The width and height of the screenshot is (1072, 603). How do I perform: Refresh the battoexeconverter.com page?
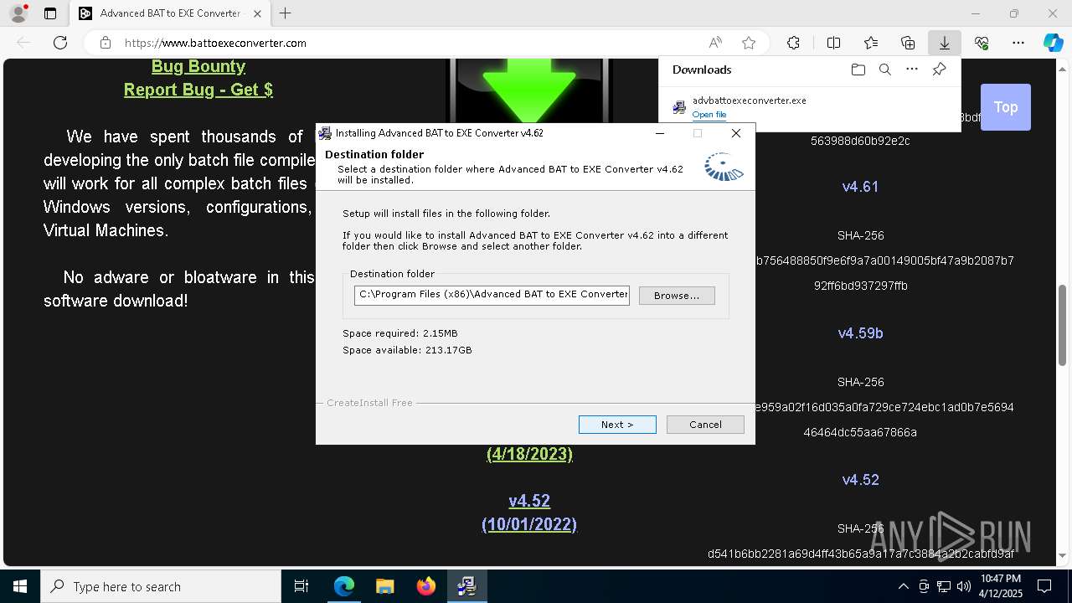pos(60,43)
